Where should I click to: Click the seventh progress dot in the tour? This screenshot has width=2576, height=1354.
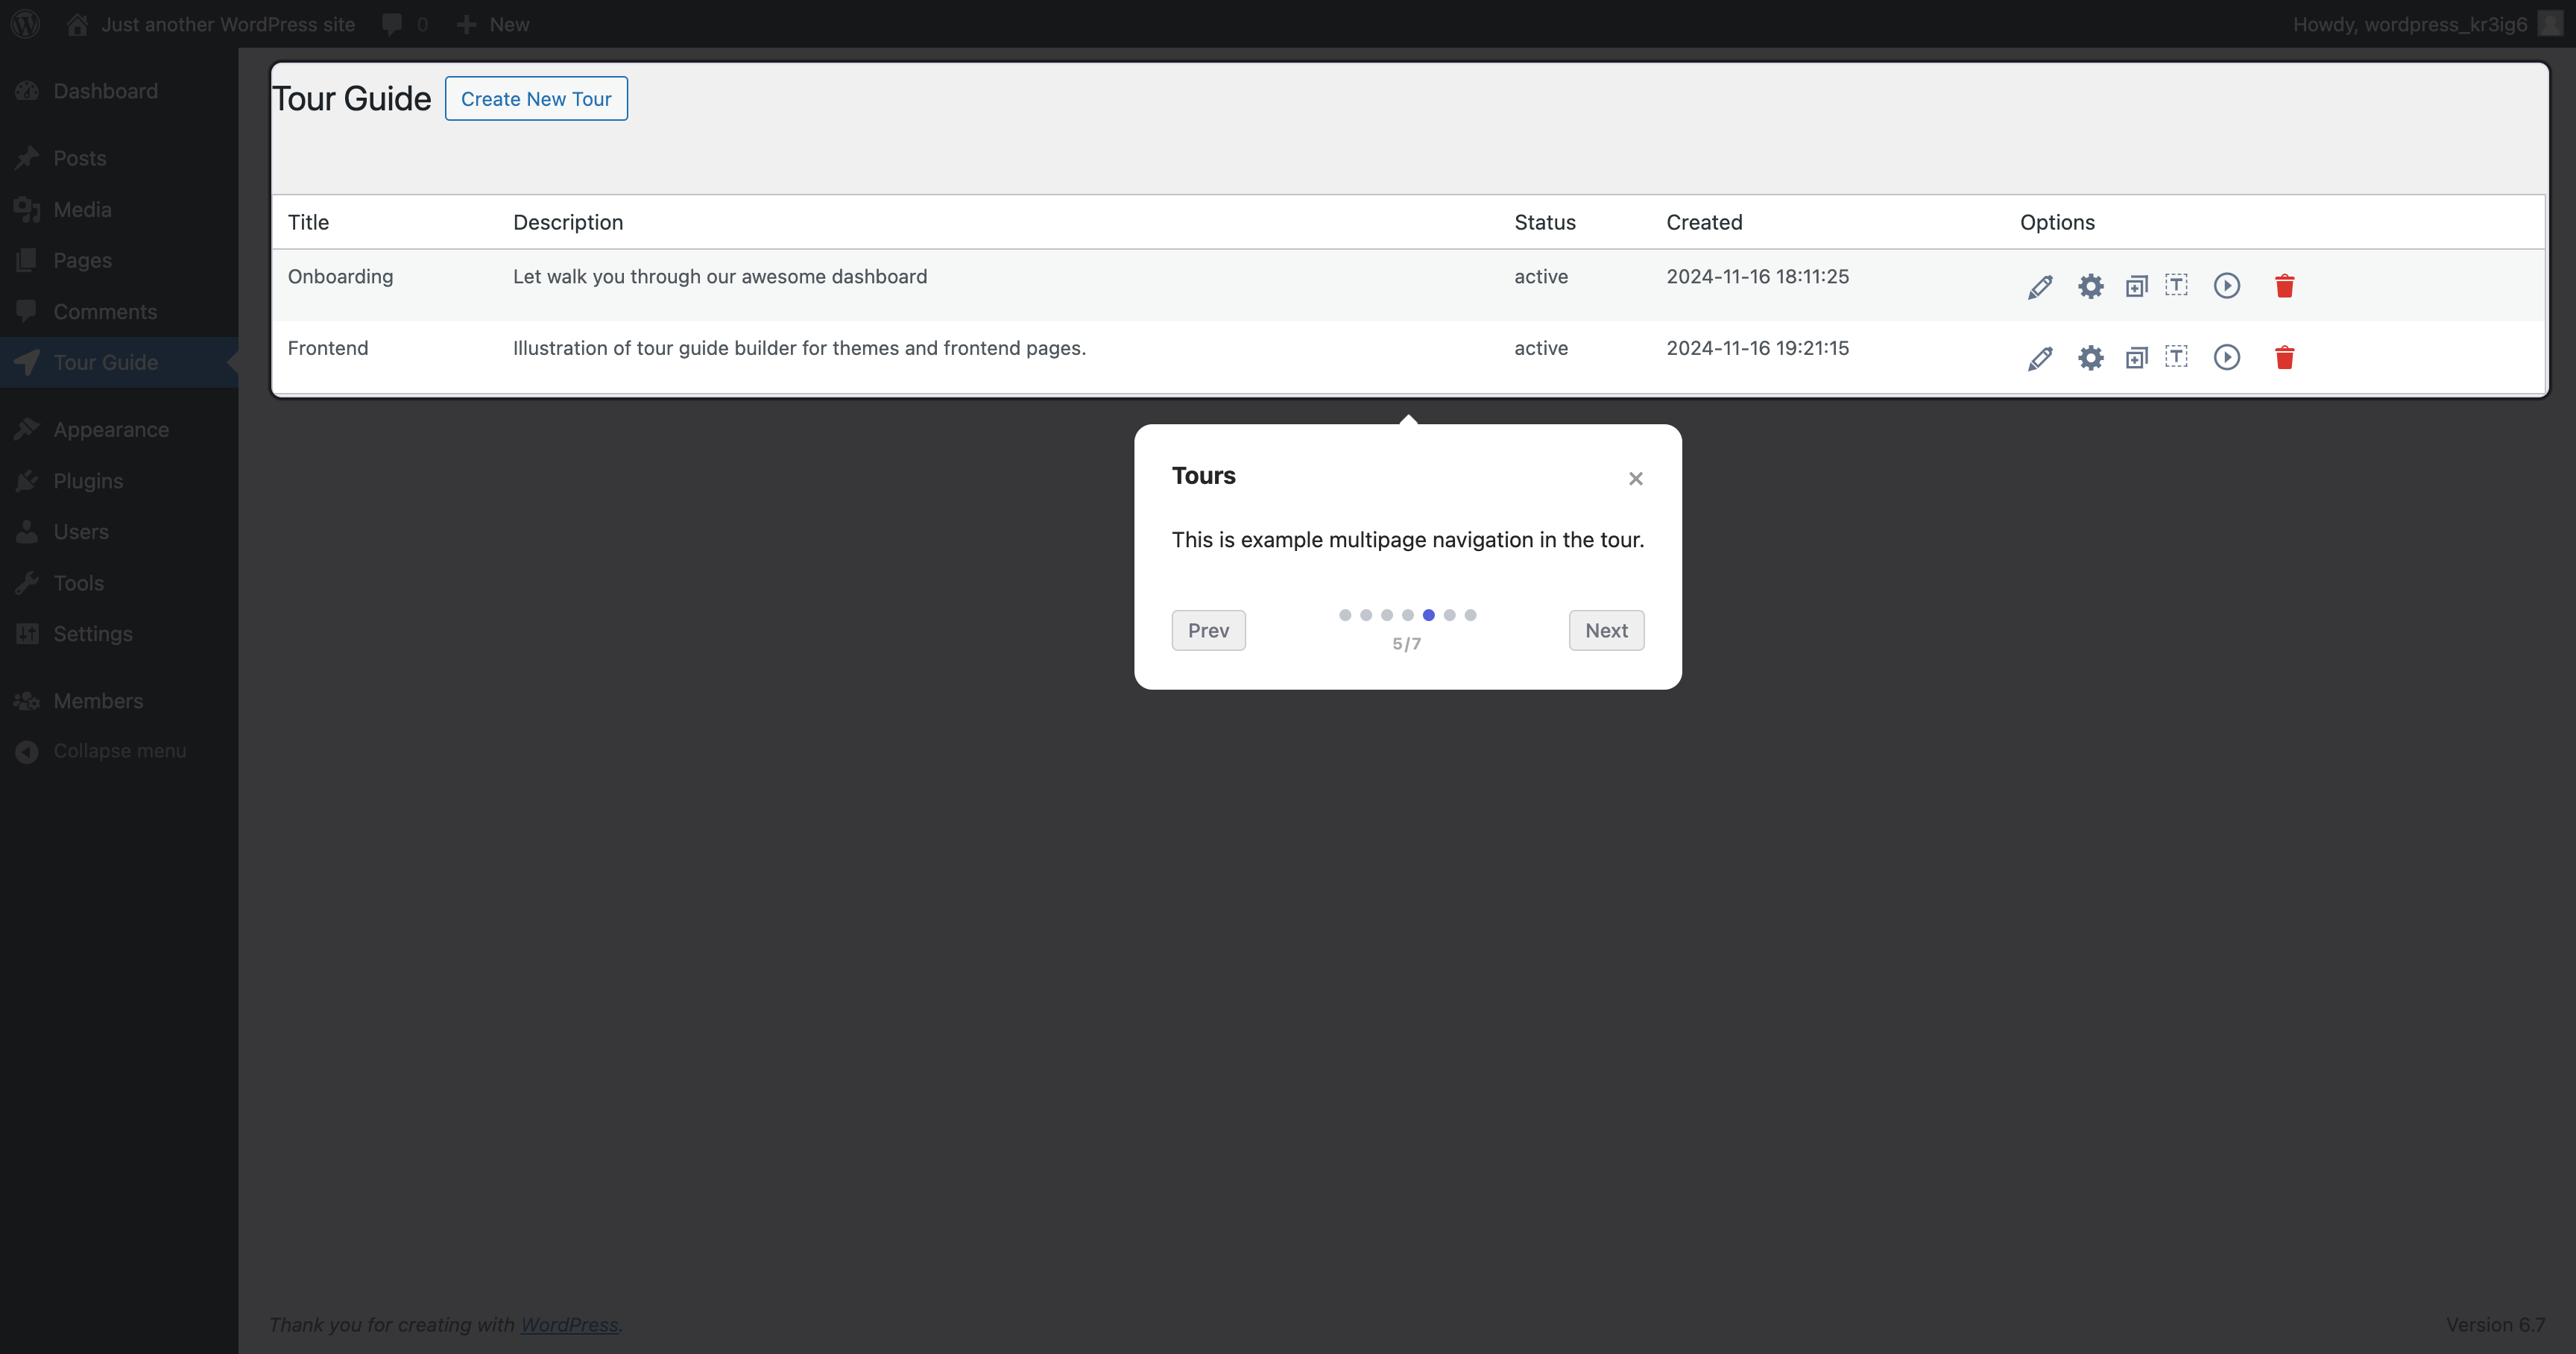tap(1469, 615)
